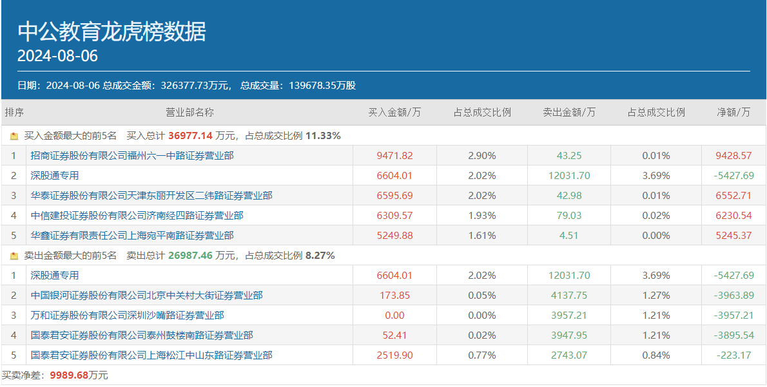
Task: Open 国泰君安上海松江中山东路营业部 link
Action: pos(151,355)
